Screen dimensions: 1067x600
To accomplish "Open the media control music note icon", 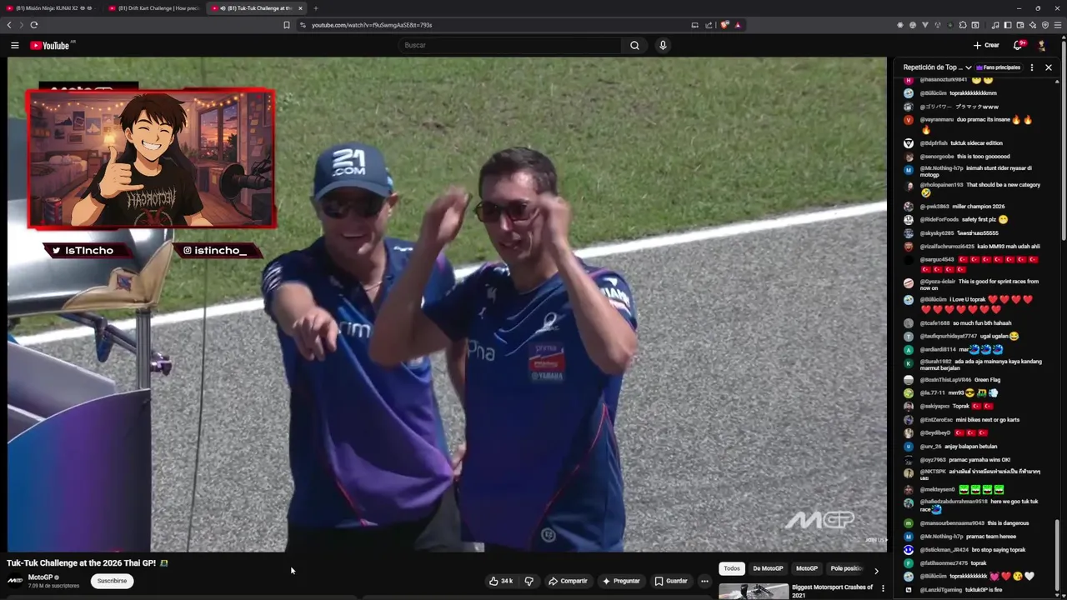I will (994, 25).
